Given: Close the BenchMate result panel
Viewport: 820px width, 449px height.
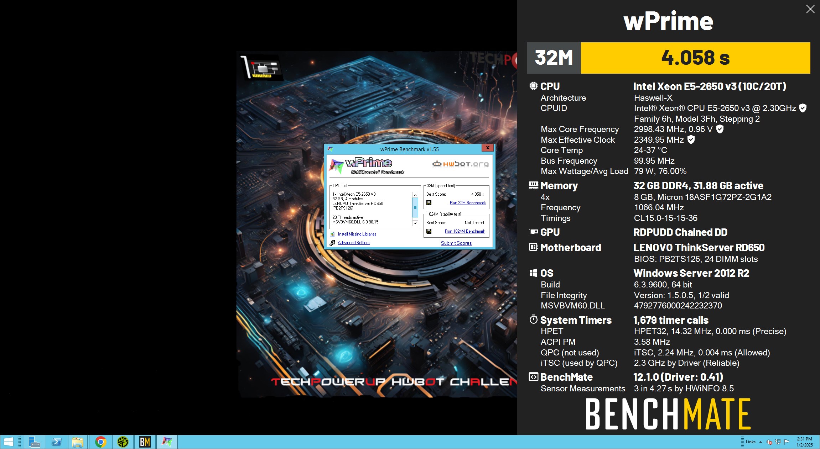Looking at the screenshot, I should (x=810, y=9).
